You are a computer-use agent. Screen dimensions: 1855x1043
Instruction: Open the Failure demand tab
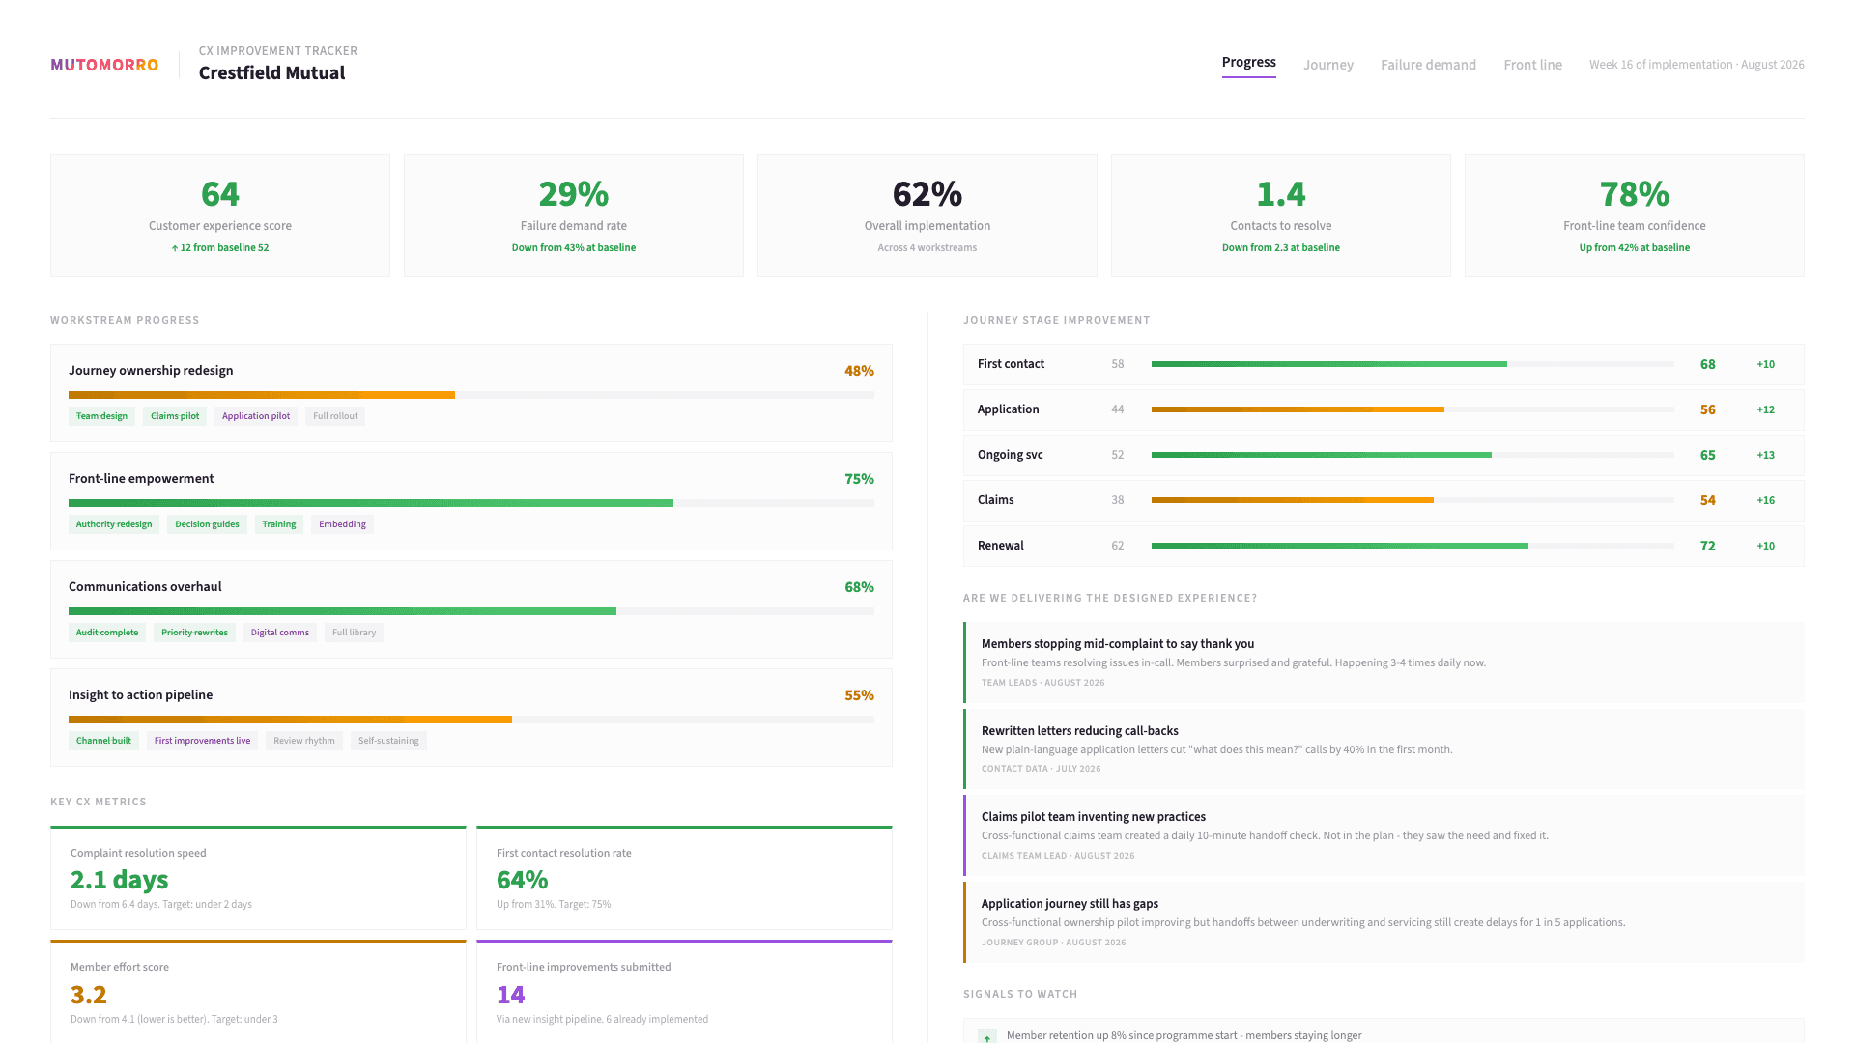click(x=1428, y=64)
